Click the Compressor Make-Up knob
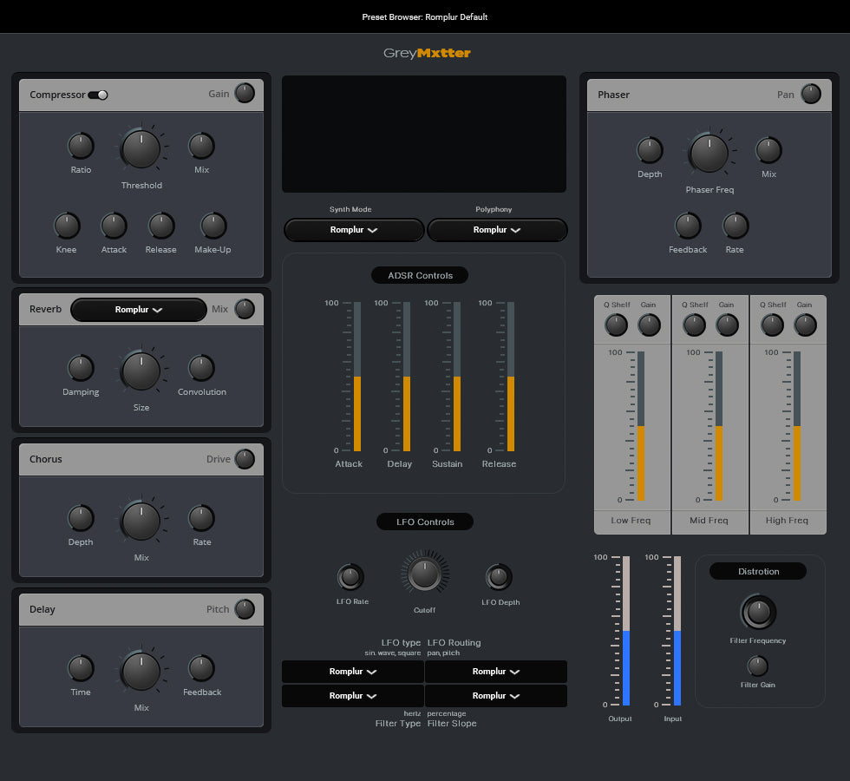850x781 pixels. pos(213,226)
